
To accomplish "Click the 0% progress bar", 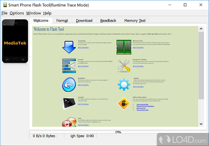I will (x=118, y=132).
